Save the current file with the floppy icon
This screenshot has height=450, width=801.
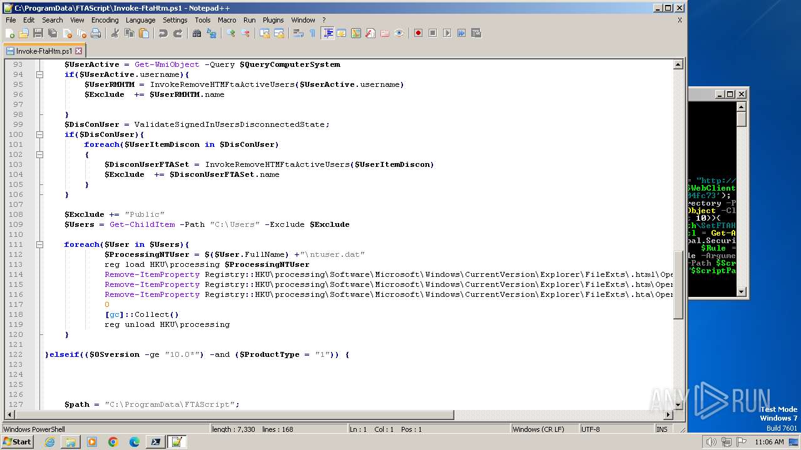38,33
